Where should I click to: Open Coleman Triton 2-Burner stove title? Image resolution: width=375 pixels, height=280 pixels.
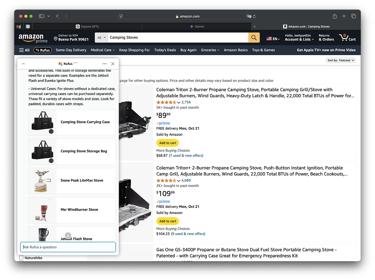click(255, 93)
